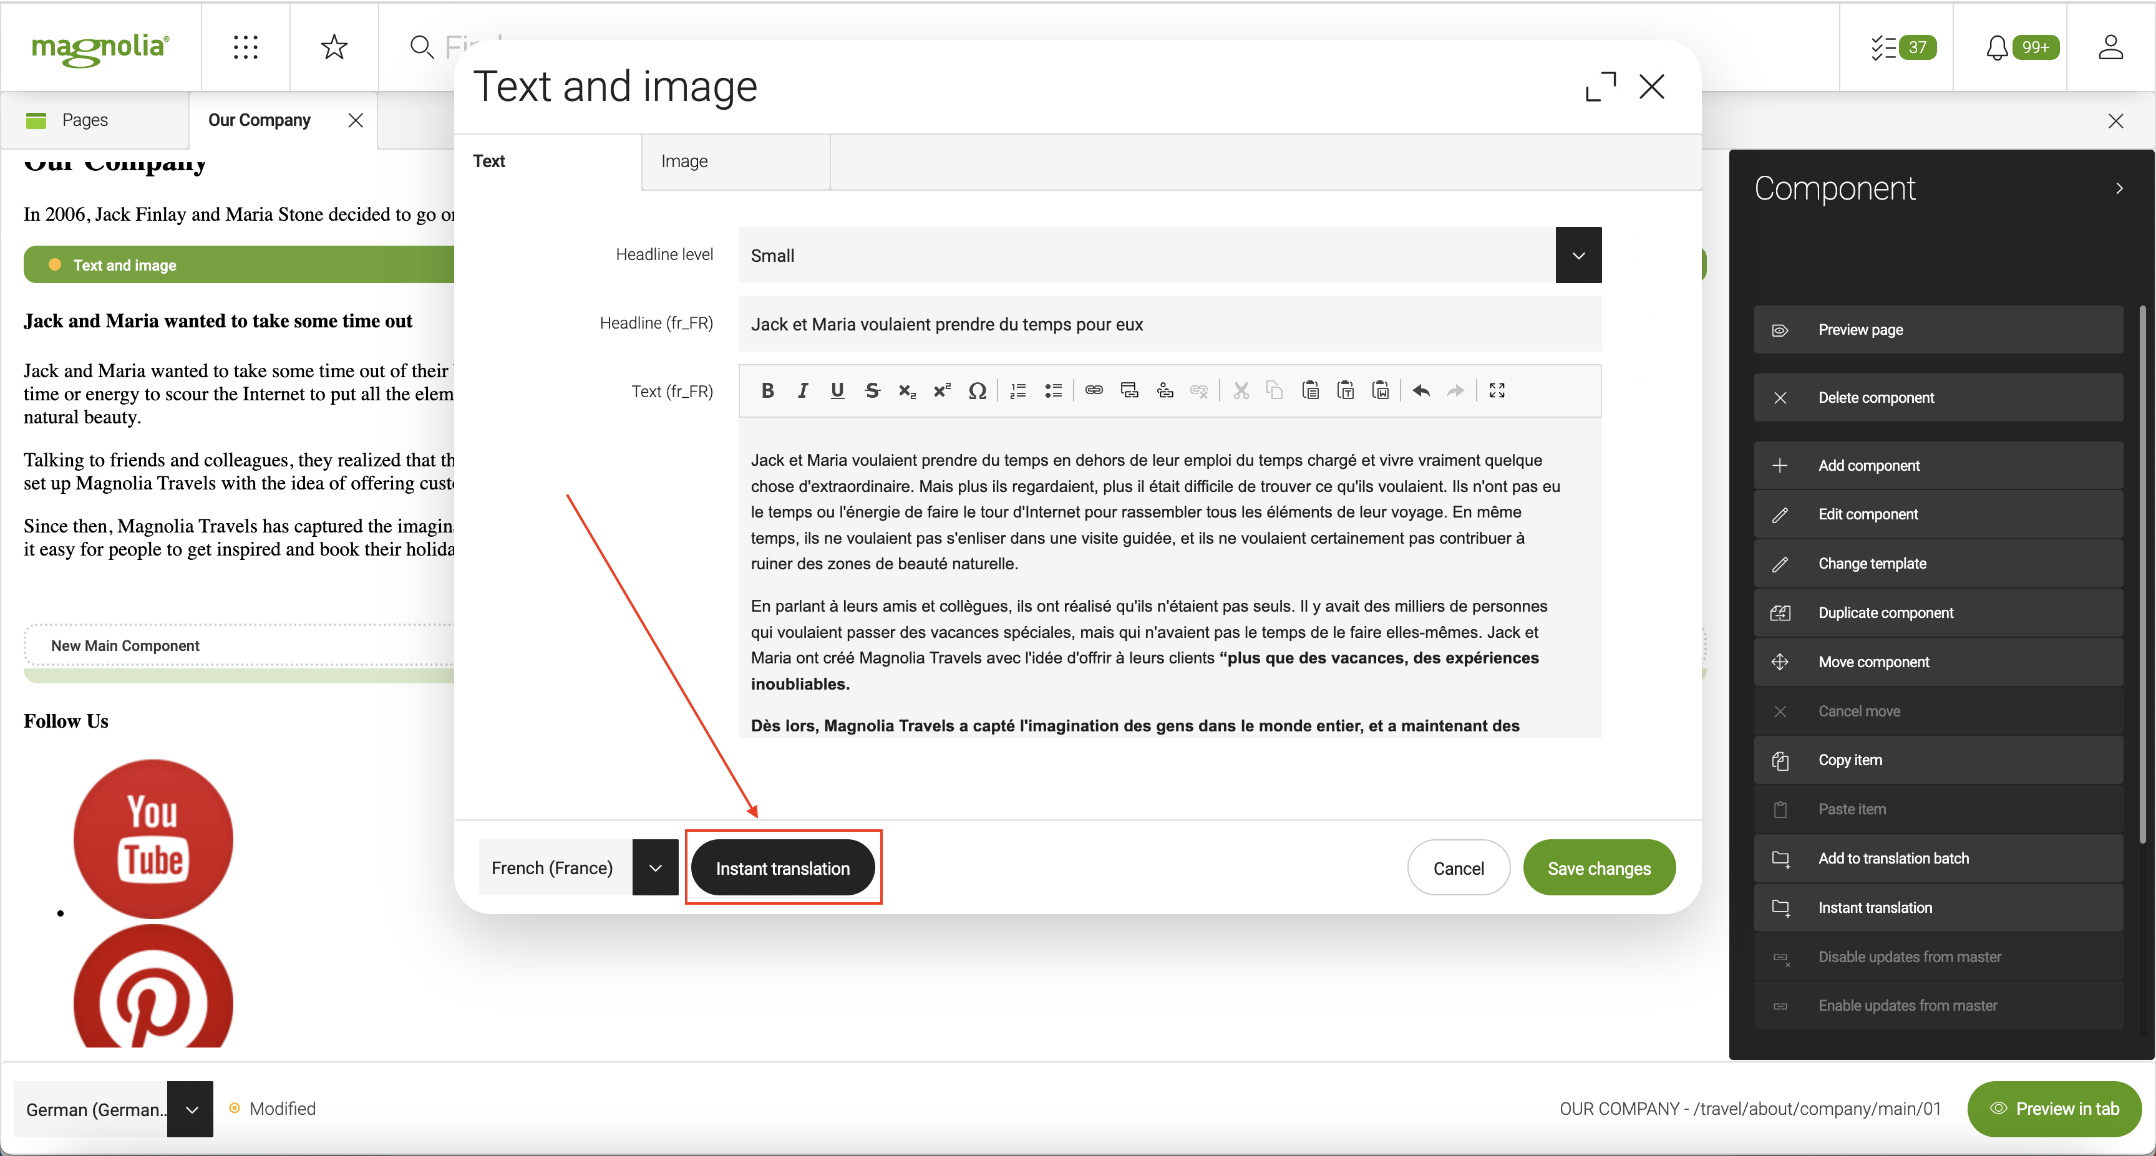The width and height of the screenshot is (2156, 1156).
Task: Click the Unordered list icon
Action: click(x=1055, y=389)
